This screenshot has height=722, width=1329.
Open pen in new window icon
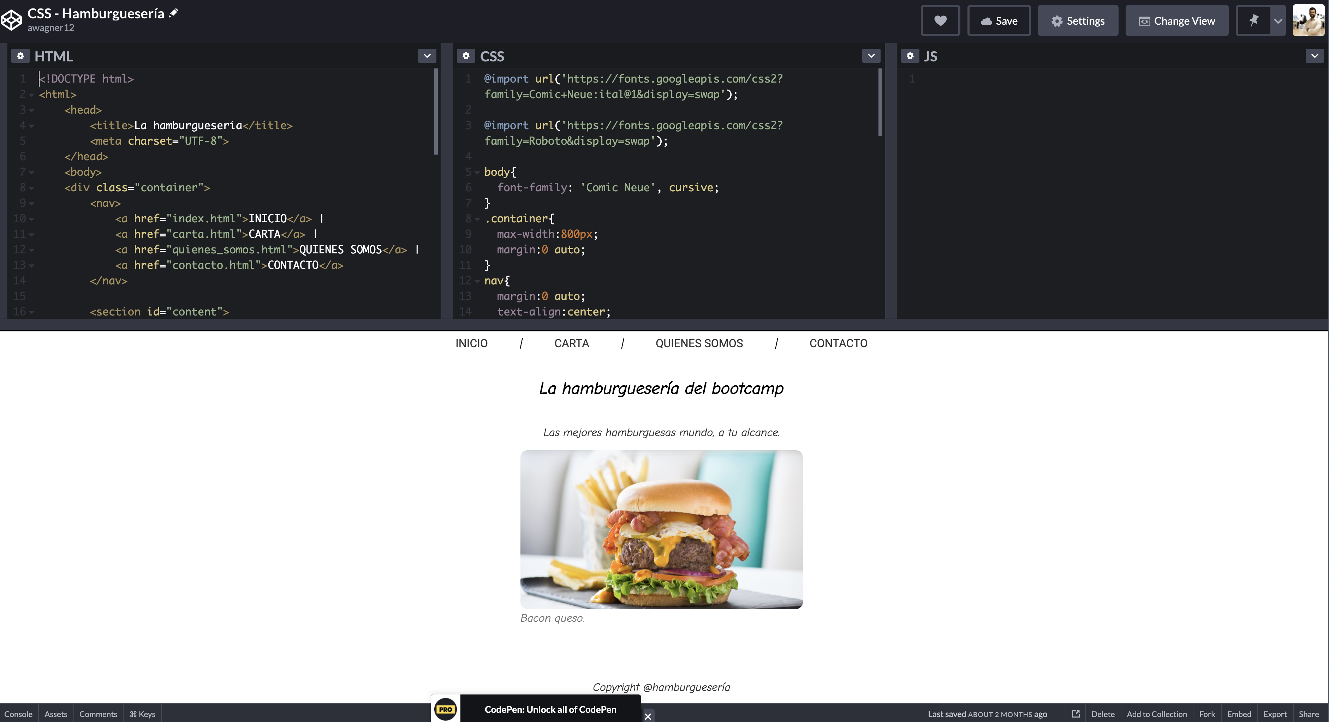click(x=1075, y=714)
